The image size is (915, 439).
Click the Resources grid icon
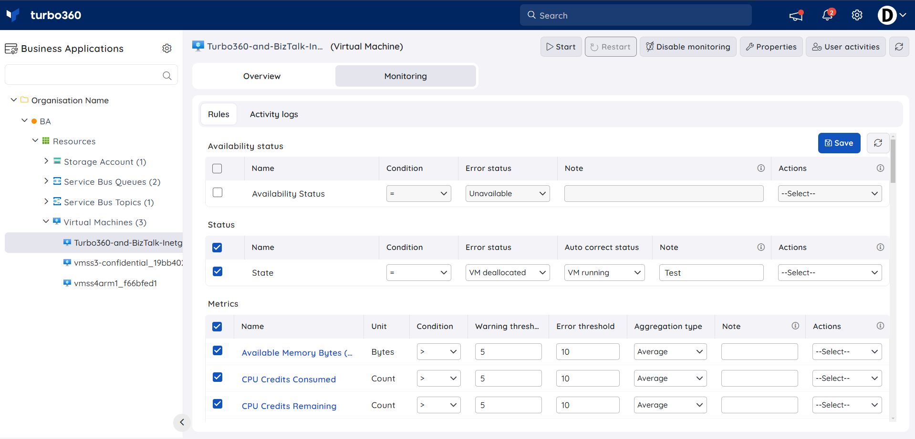point(46,140)
